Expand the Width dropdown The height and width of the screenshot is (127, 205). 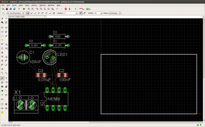[x=101, y=13]
